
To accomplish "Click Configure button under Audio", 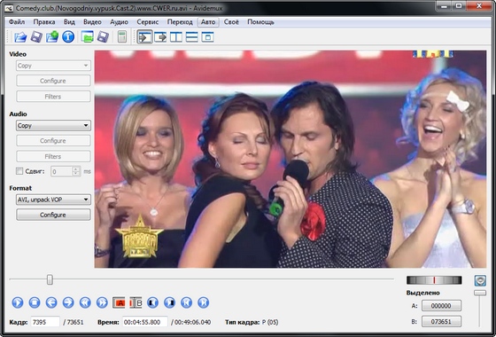I will (53, 141).
